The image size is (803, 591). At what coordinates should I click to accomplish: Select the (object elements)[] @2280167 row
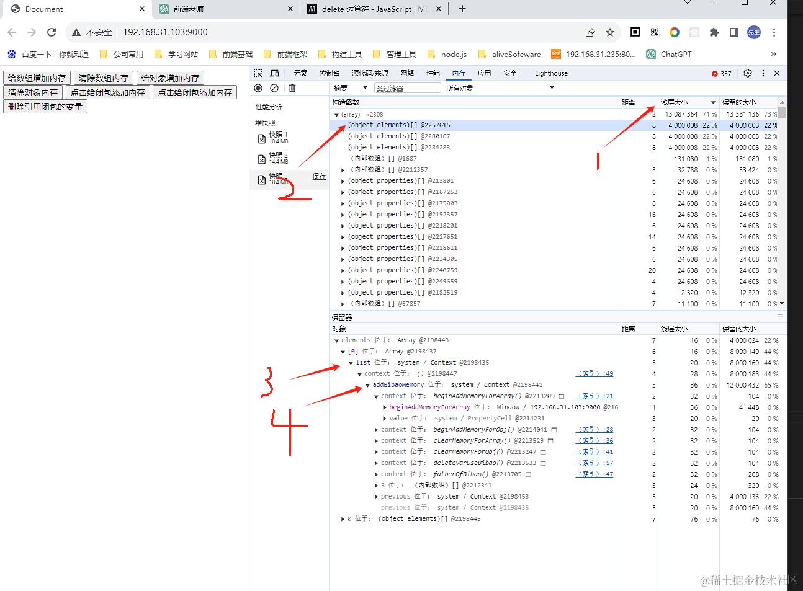554,136
